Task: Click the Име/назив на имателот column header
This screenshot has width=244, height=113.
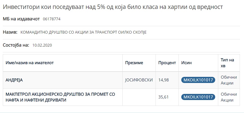Action: (x=30, y=63)
